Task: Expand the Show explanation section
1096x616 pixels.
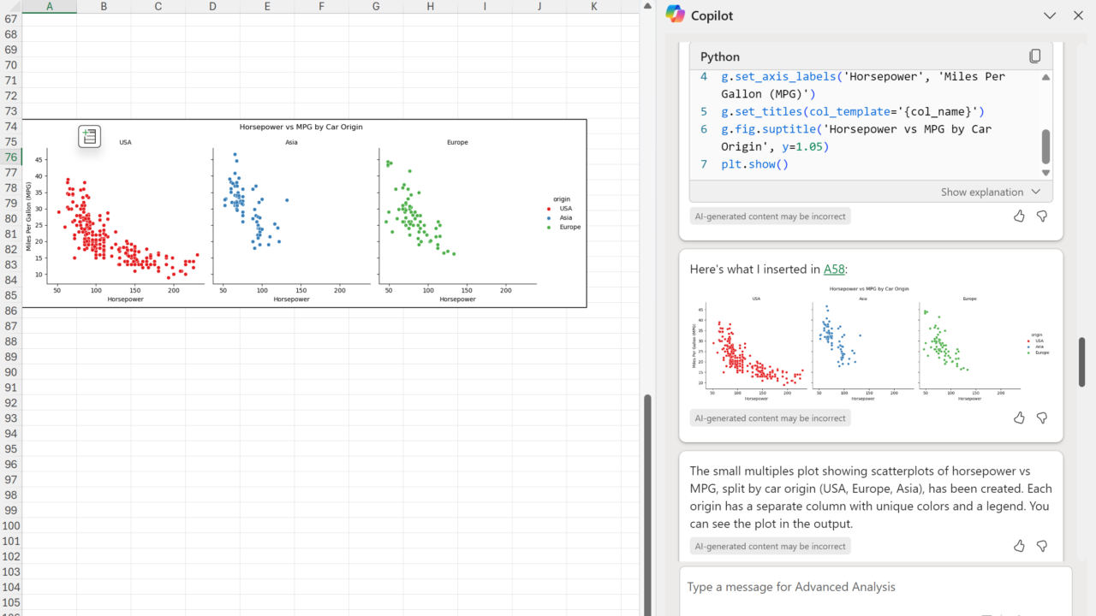Action: [990, 192]
